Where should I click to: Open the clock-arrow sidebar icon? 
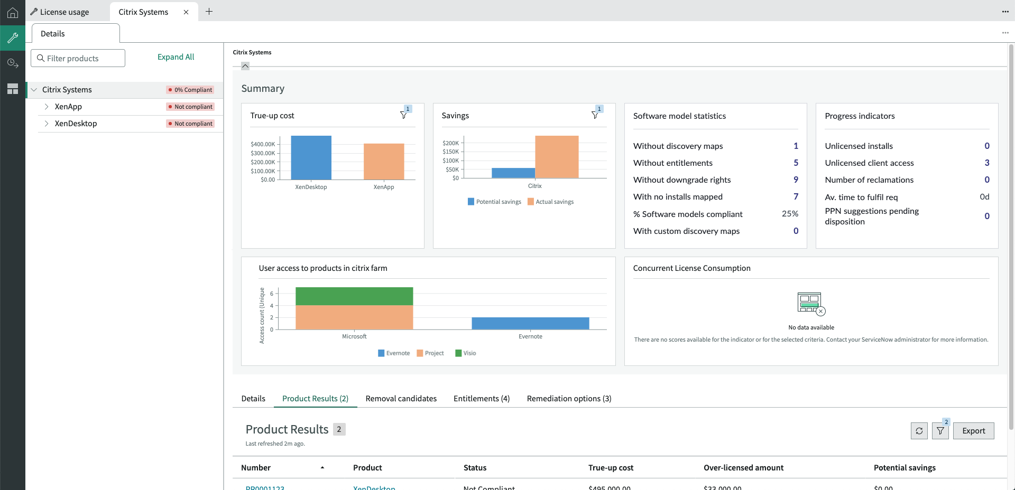click(x=13, y=63)
